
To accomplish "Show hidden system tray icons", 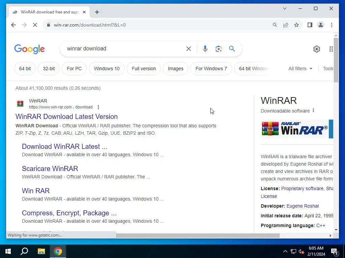I will (x=285, y=251).
